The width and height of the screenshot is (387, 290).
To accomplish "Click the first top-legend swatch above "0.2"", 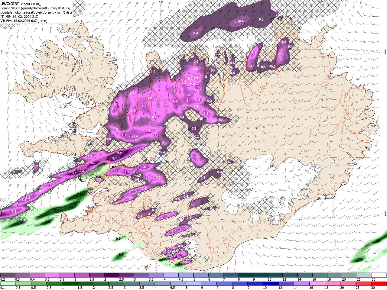I will (8, 275).
